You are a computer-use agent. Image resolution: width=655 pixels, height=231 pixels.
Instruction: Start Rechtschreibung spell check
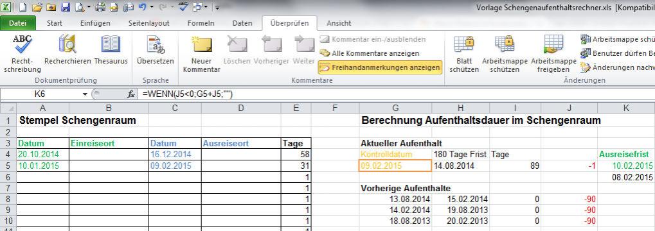(x=22, y=53)
